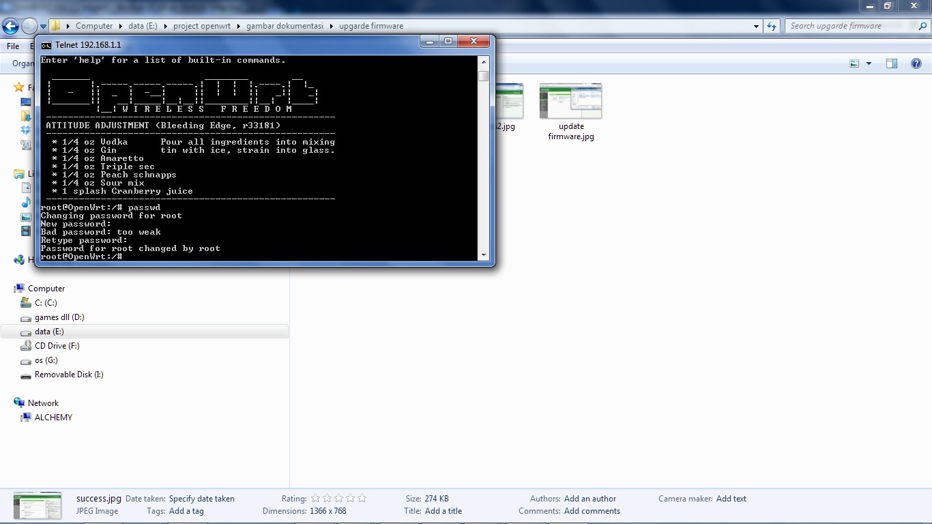Click the Desktop icon in Favorites
This screenshot has width=932, height=524.
pos(26,102)
